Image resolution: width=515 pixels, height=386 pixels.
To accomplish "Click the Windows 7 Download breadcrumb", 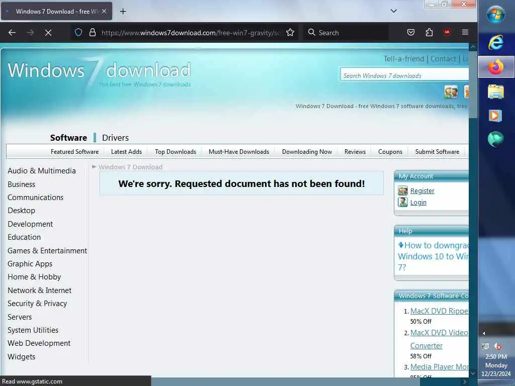I will [x=130, y=167].
